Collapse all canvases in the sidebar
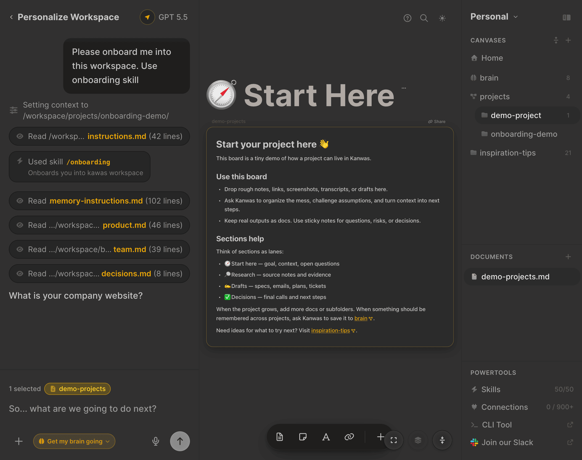This screenshot has height=460, width=582. [x=556, y=40]
